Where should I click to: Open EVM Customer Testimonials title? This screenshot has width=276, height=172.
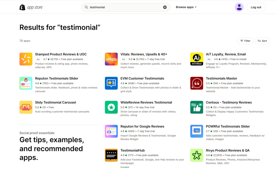(142, 78)
